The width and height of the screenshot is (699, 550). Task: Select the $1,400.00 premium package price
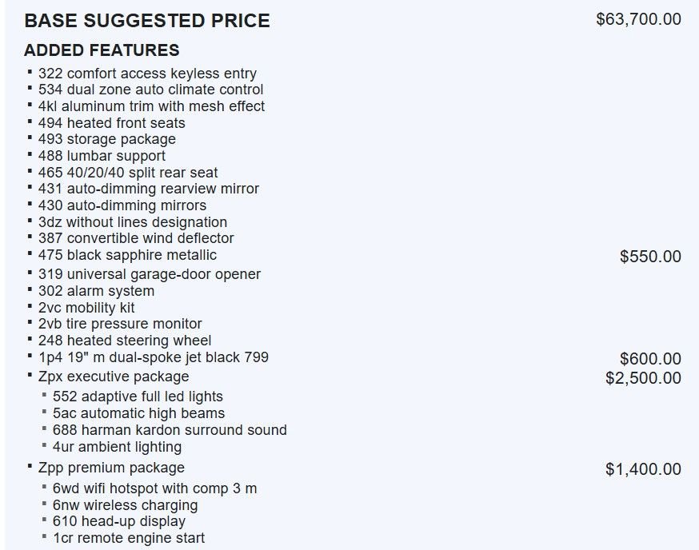point(643,469)
